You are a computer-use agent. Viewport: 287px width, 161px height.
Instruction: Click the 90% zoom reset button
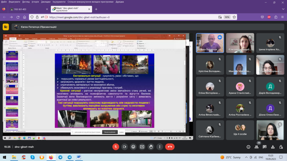[227, 17]
